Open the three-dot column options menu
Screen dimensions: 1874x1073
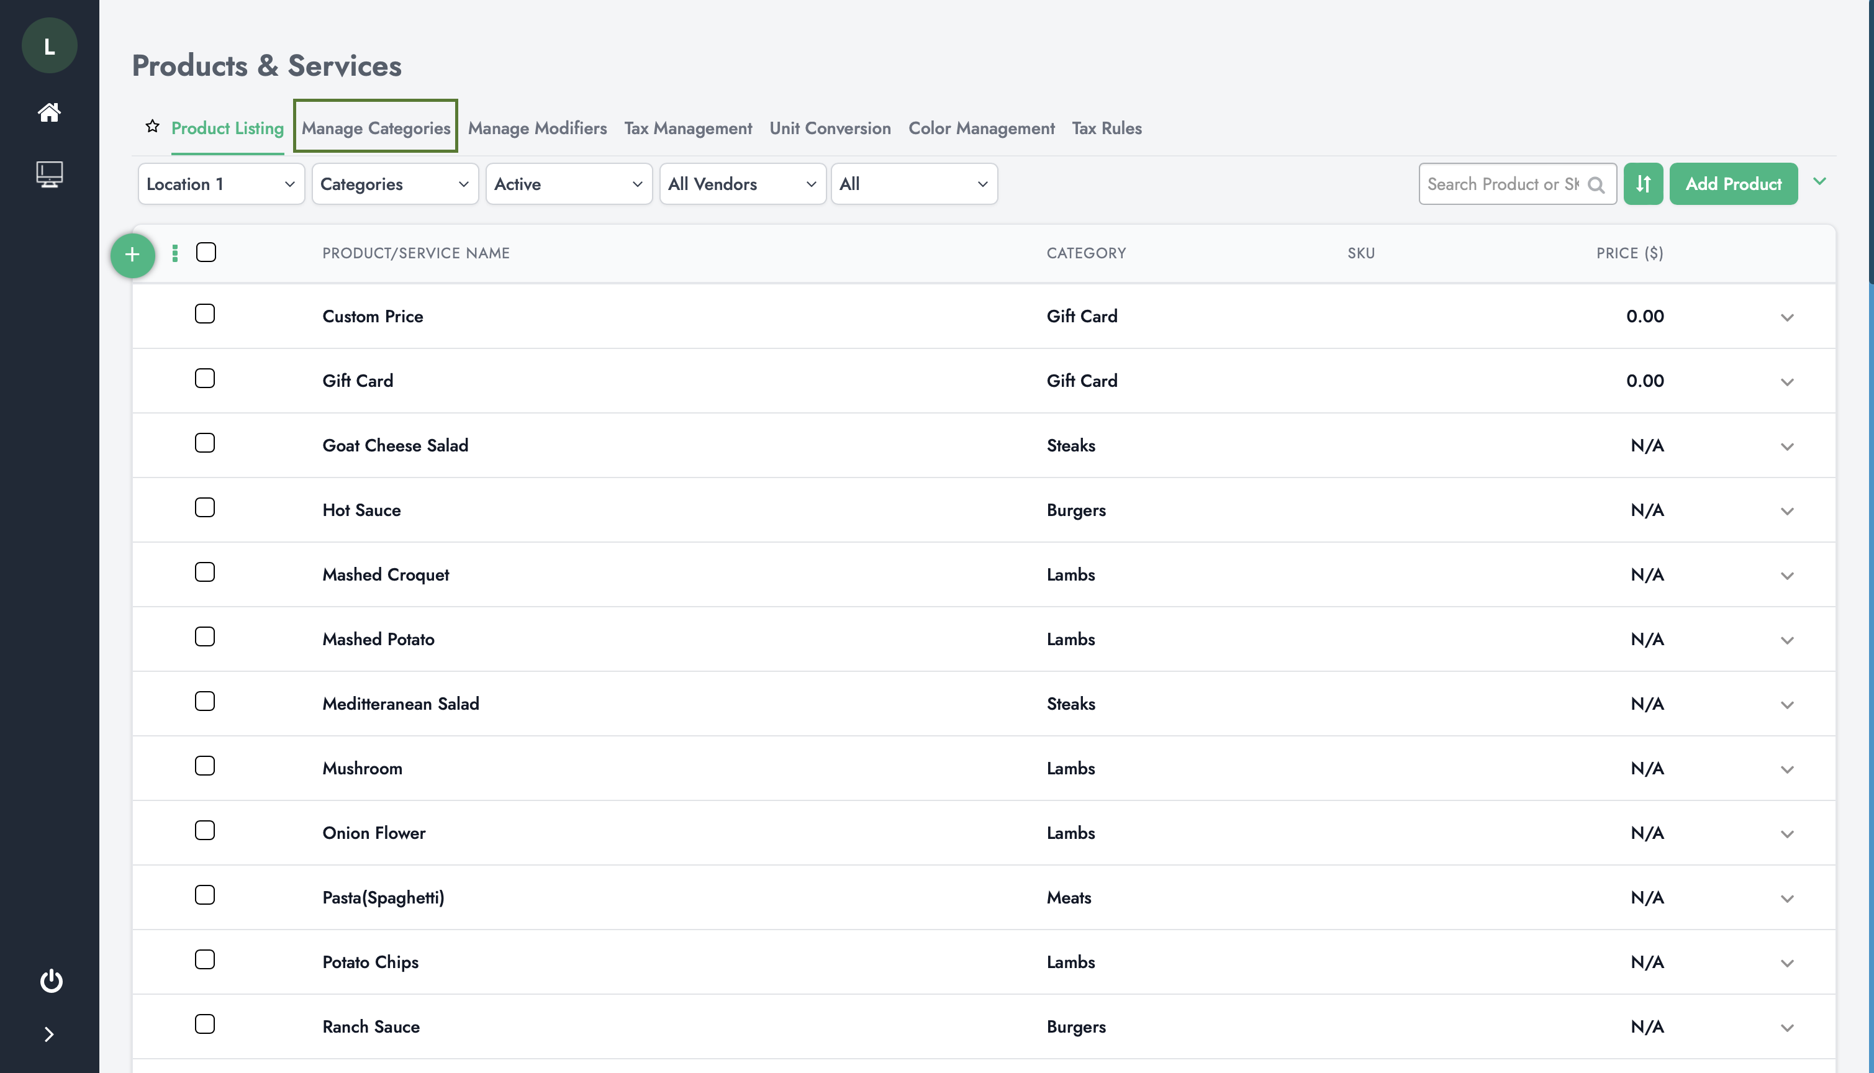pos(174,253)
